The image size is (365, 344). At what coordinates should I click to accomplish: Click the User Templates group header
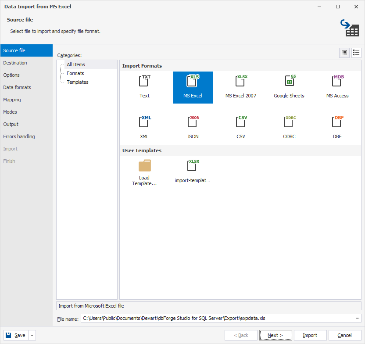[x=240, y=150]
